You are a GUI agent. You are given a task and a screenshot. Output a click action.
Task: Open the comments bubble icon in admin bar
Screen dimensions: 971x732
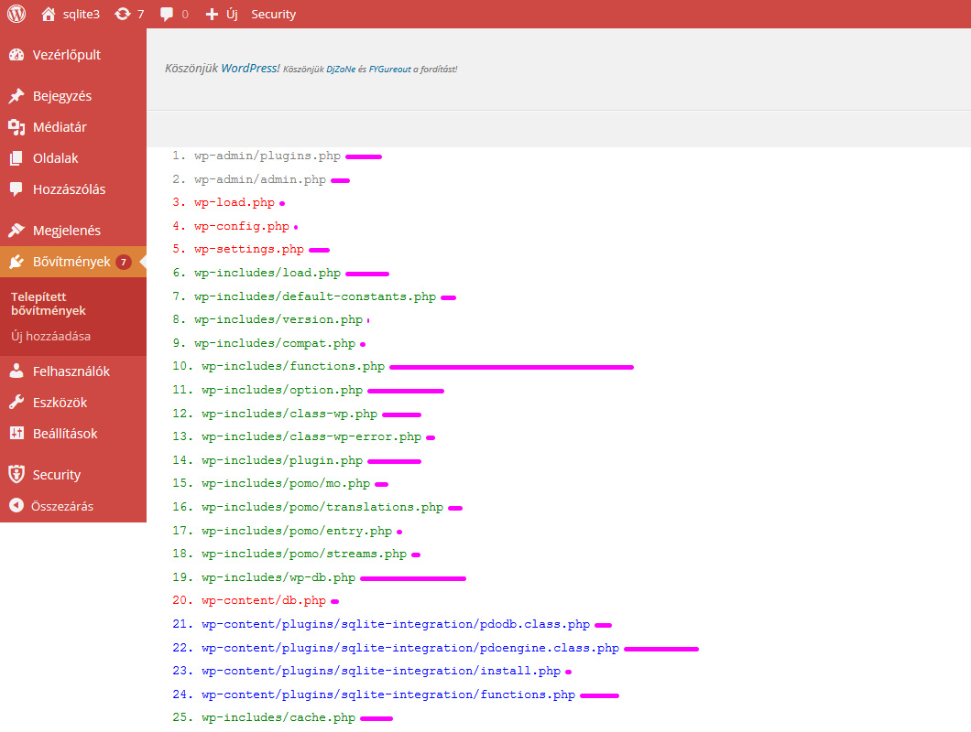coord(167,15)
